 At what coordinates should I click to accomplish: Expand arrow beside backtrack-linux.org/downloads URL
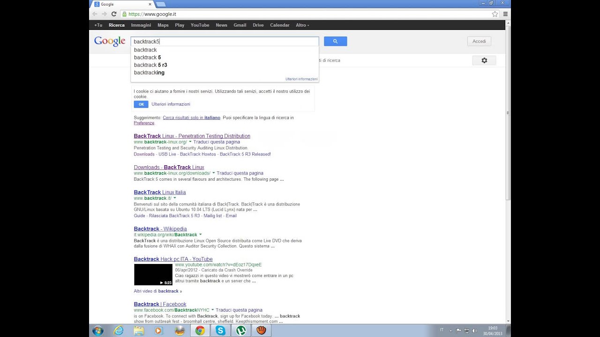point(213,173)
